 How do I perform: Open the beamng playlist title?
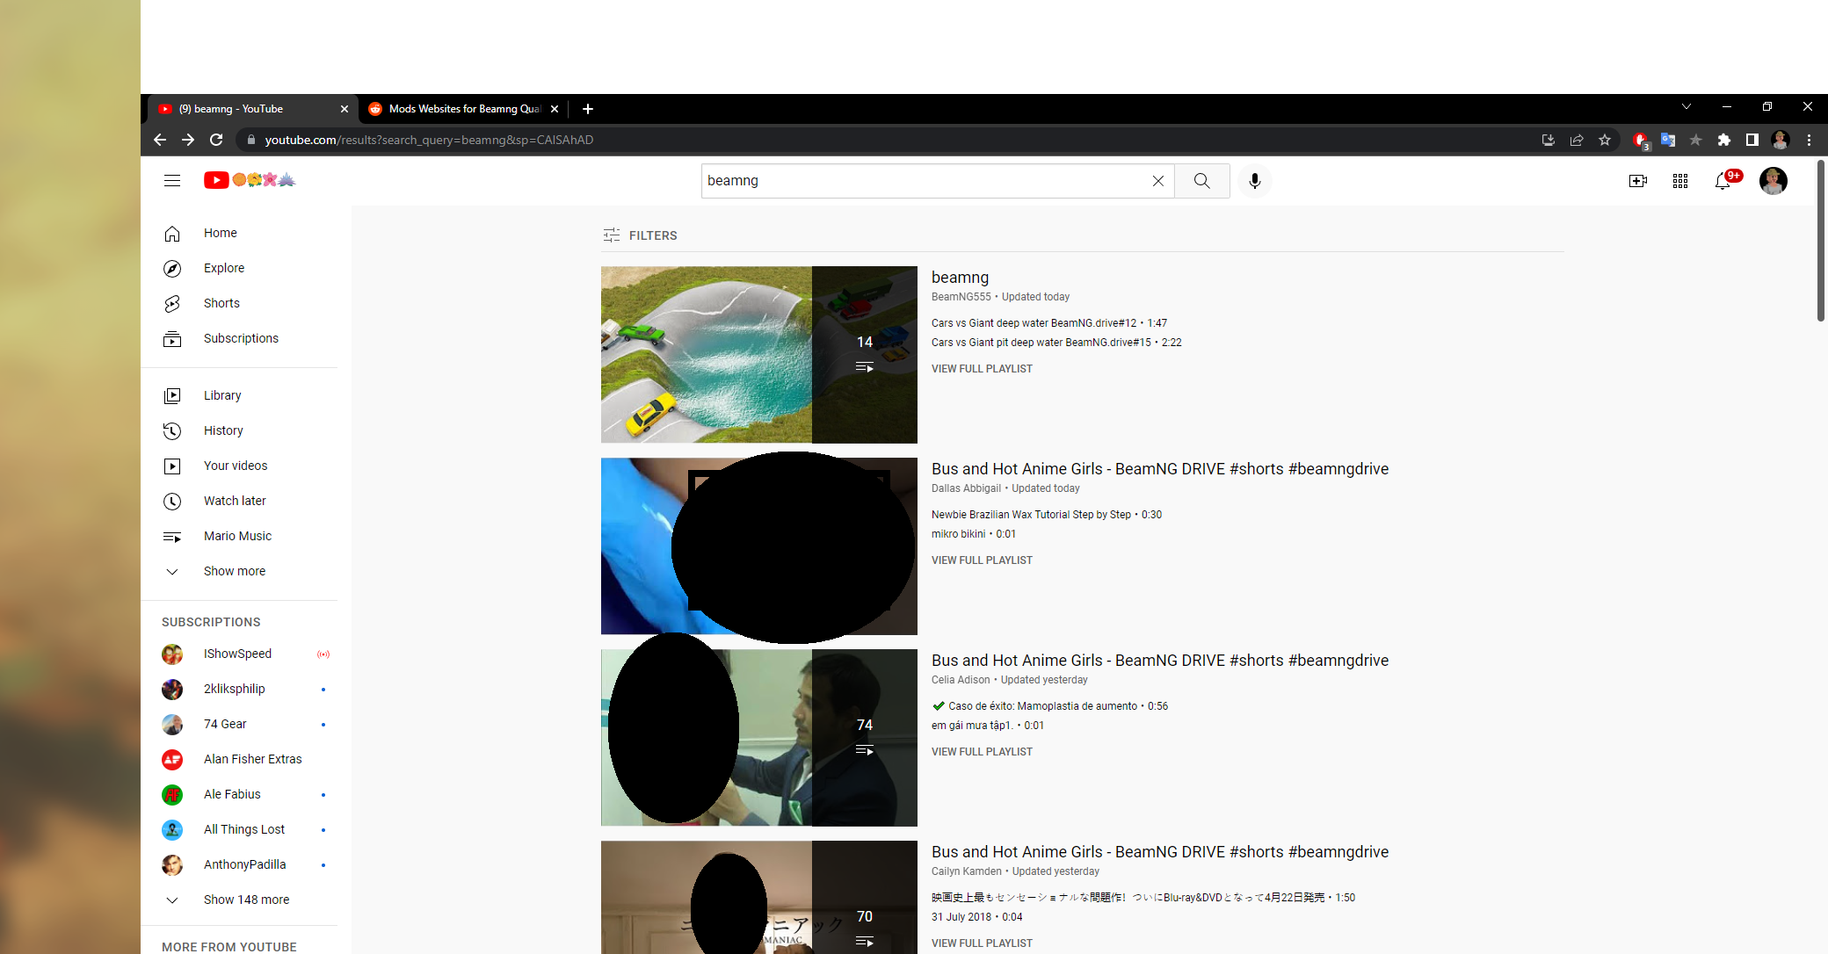click(960, 278)
